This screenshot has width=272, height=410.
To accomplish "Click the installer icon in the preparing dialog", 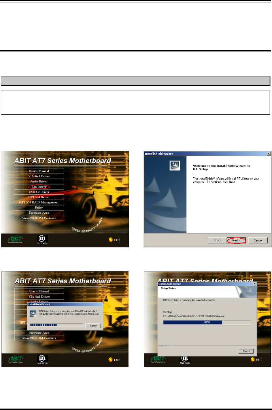I will click(33, 313).
